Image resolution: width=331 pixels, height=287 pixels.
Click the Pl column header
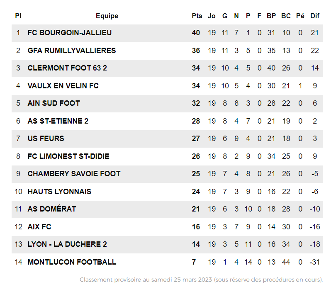coord(18,16)
